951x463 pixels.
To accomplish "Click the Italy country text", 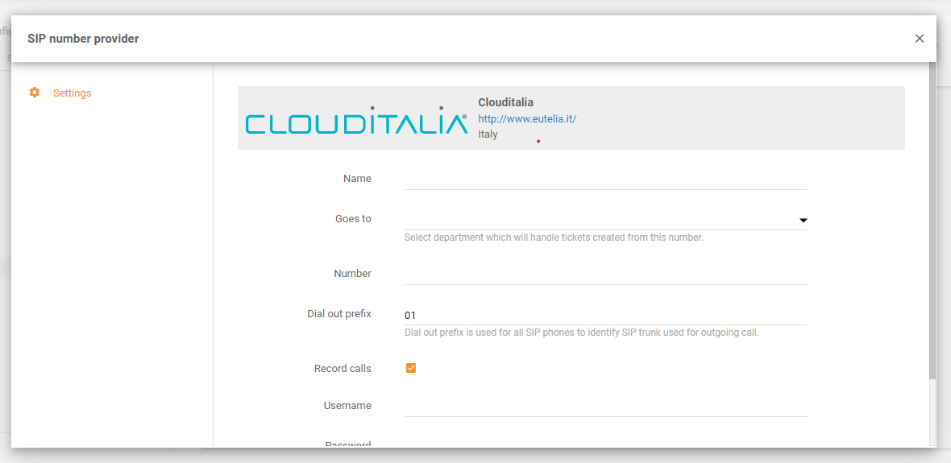I will coord(488,134).
